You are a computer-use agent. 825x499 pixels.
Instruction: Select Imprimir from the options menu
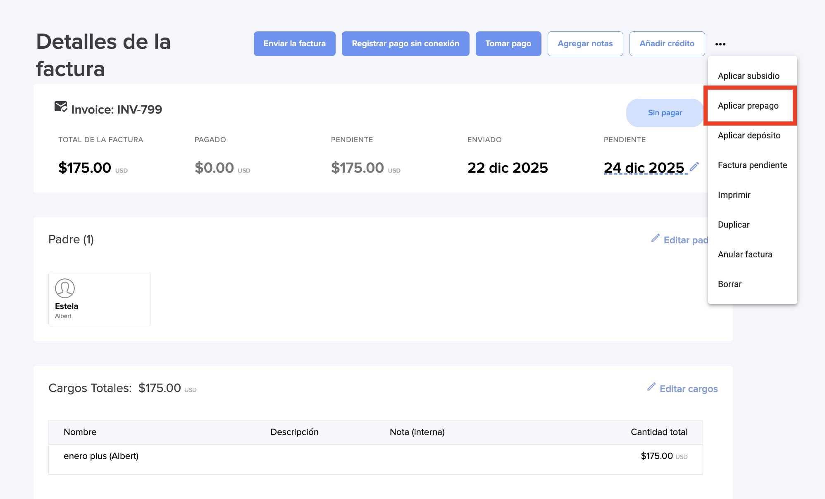coord(734,195)
